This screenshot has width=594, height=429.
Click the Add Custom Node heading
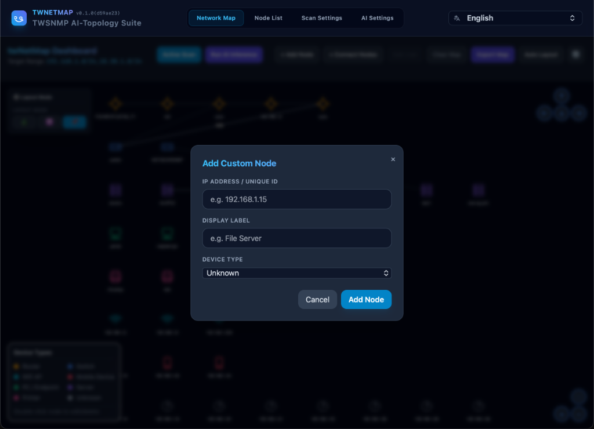pyautogui.click(x=239, y=163)
